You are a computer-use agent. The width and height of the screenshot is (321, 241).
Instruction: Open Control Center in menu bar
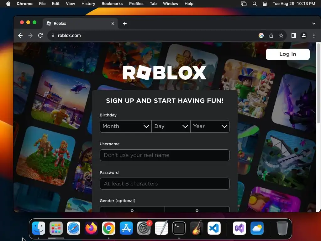point(265,4)
